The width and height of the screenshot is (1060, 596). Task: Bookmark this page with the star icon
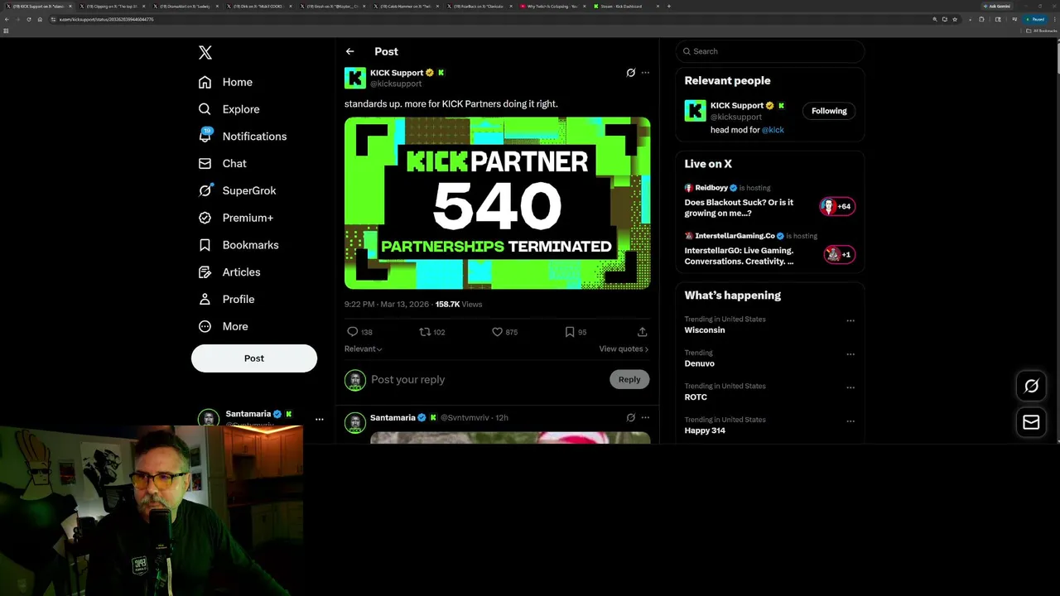[x=955, y=19]
